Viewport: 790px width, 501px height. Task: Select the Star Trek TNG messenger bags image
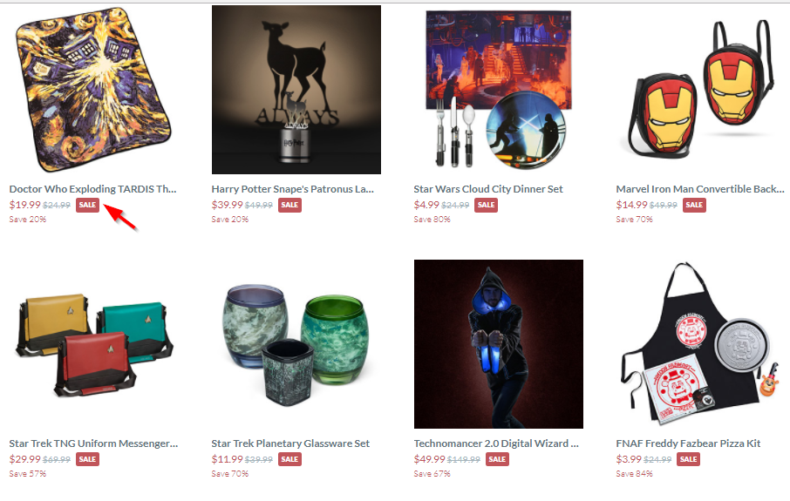click(x=93, y=344)
